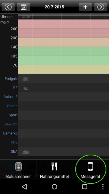
Task: Tap the green target range band
Action: coord(64,56)
